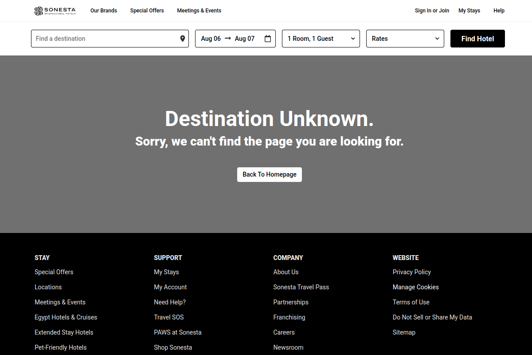532x355 pixels.
Task: Open Egypt Hotels & Cruises link
Action: pyautogui.click(x=66, y=317)
